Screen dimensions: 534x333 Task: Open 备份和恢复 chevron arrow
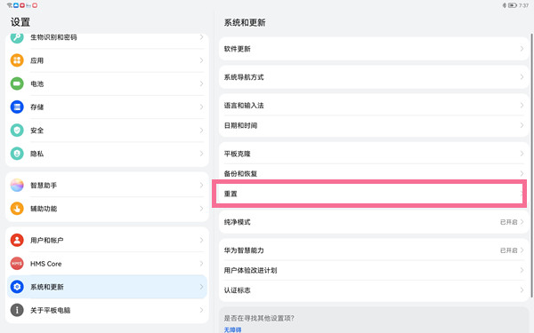coord(522,174)
